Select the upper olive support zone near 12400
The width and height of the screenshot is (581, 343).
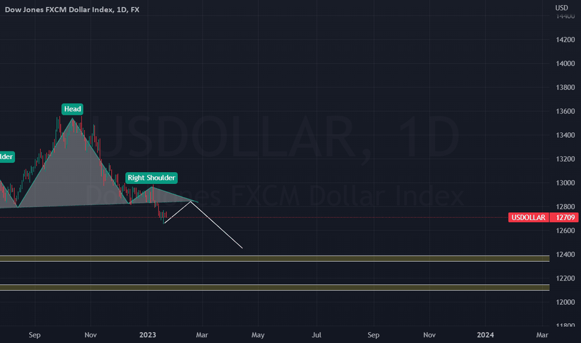click(x=274, y=258)
